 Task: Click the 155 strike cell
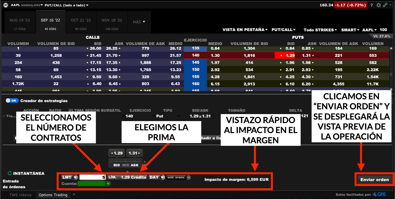point(196,77)
